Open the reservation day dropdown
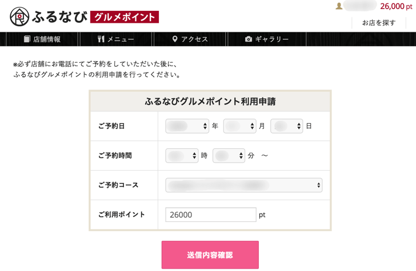 286,126
